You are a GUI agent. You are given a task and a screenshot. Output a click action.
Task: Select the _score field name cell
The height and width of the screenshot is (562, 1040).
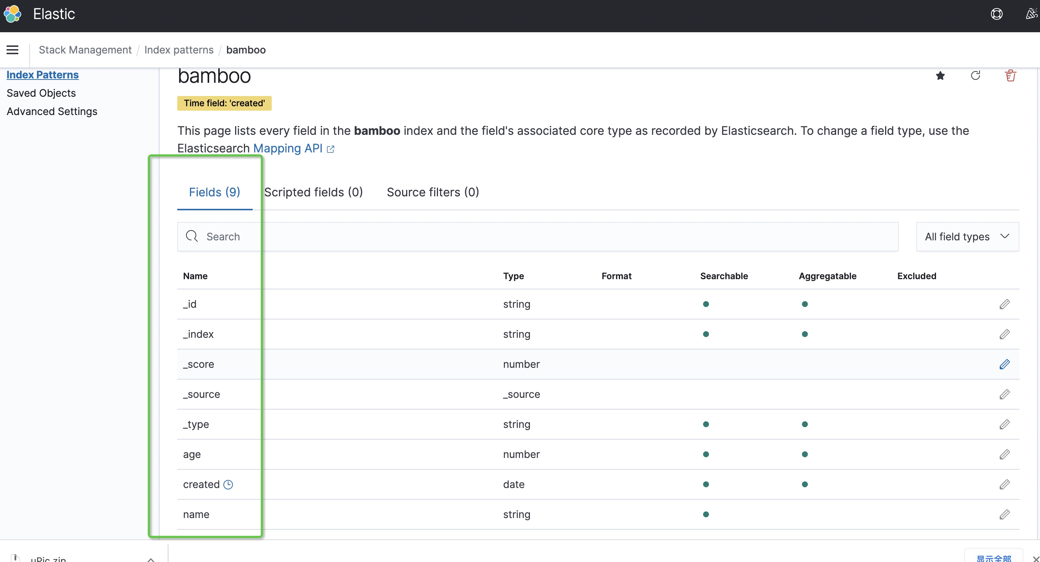pos(198,364)
